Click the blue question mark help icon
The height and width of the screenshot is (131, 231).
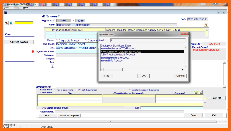coord(53,66)
